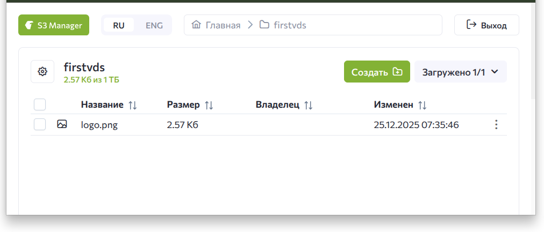Sort by Изменен date arrows

422,105
